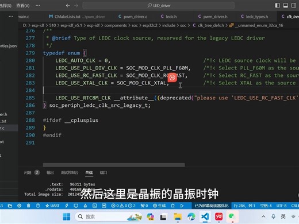The width and height of the screenshot is (299, 224).
Task: Toggle the secondary side bar layout icon
Action: tap(293, 5)
